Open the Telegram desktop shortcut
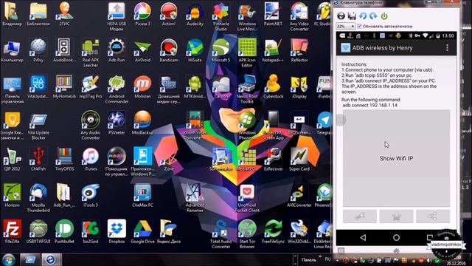 click(324, 123)
